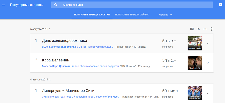Open the hamburger navigation menu
Viewport: 225px width, 103px height.
coord(3,5)
